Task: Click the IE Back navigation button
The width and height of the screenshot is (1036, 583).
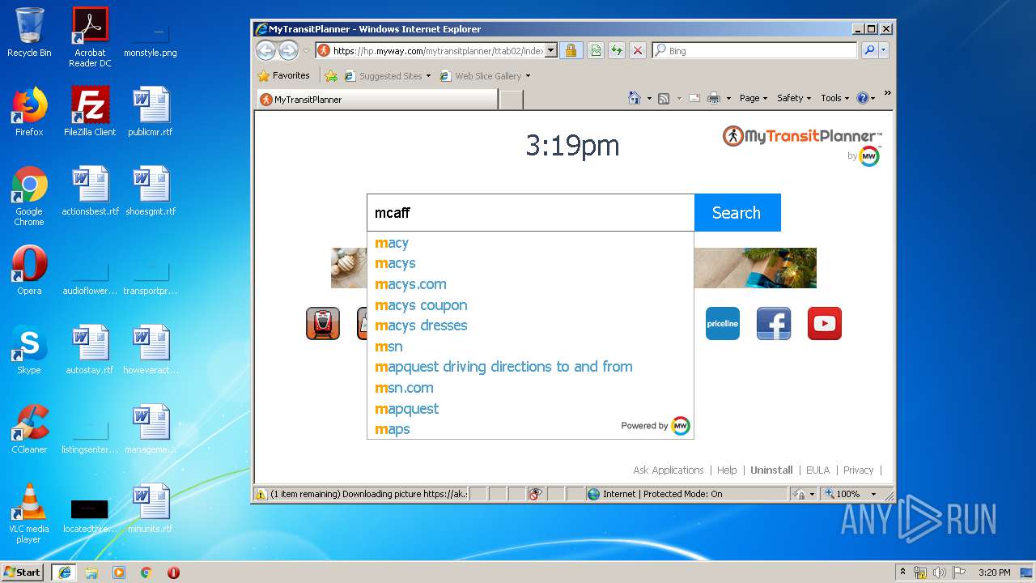Action: (x=265, y=50)
